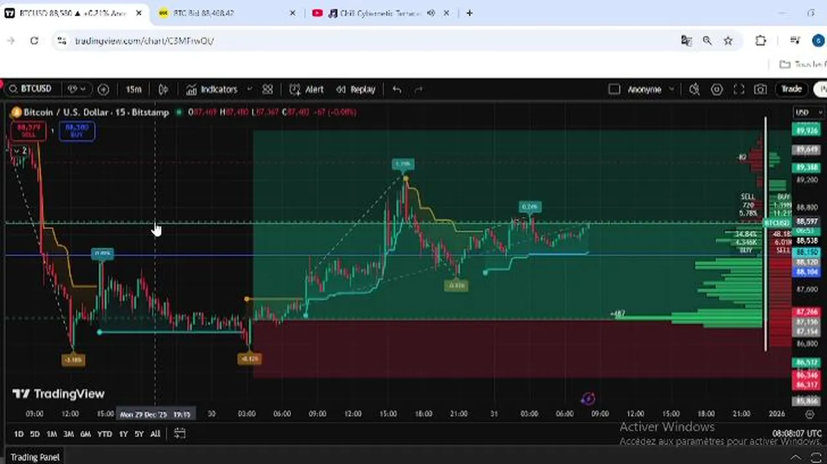The height and width of the screenshot is (464, 827).
Task: Click the 86,512 green price label
Action: 807,363
